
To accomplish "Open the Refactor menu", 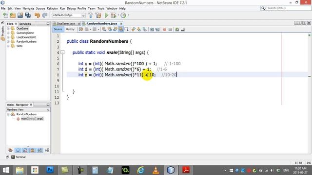I will click(52, 9).
